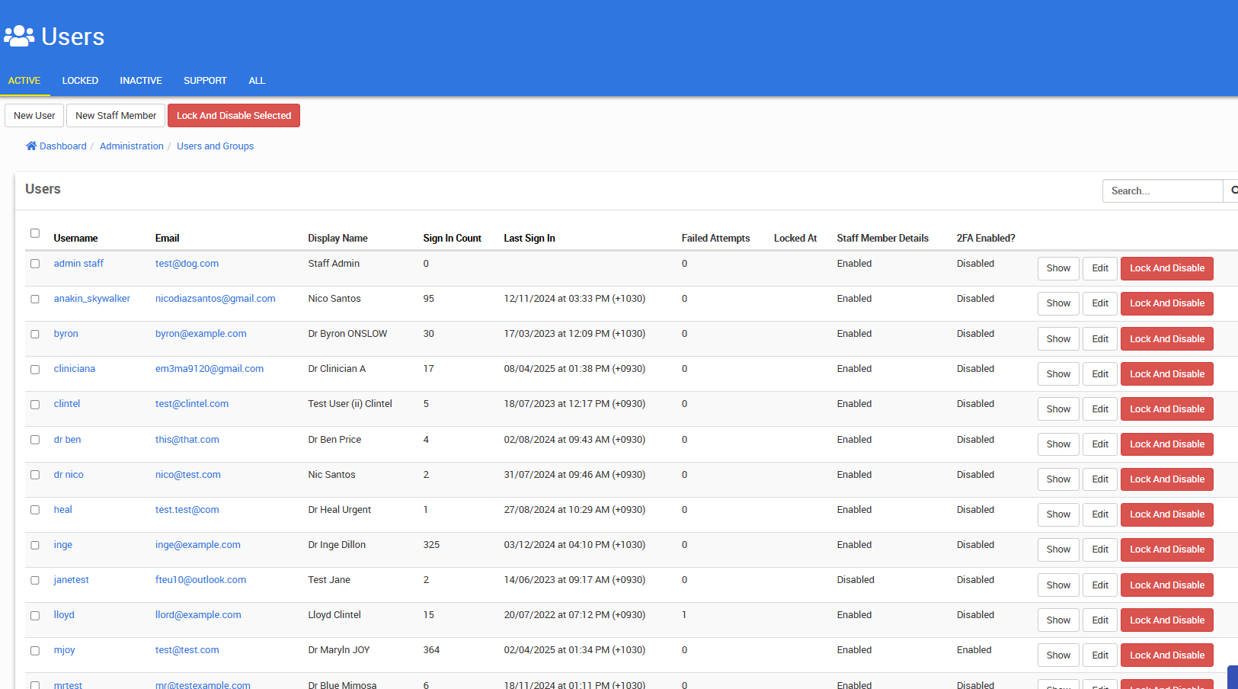Lock And Disable the inge user
This screenshot has height=689, width=1238.
(x=1167, y=550)
